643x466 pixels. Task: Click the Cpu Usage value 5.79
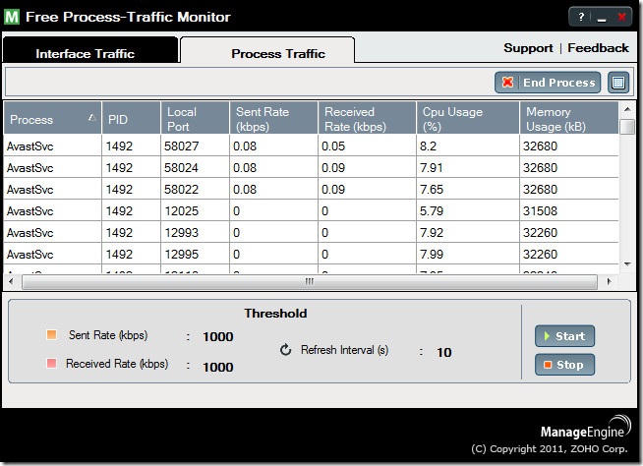pyautogui.click(x=432, y=211)
